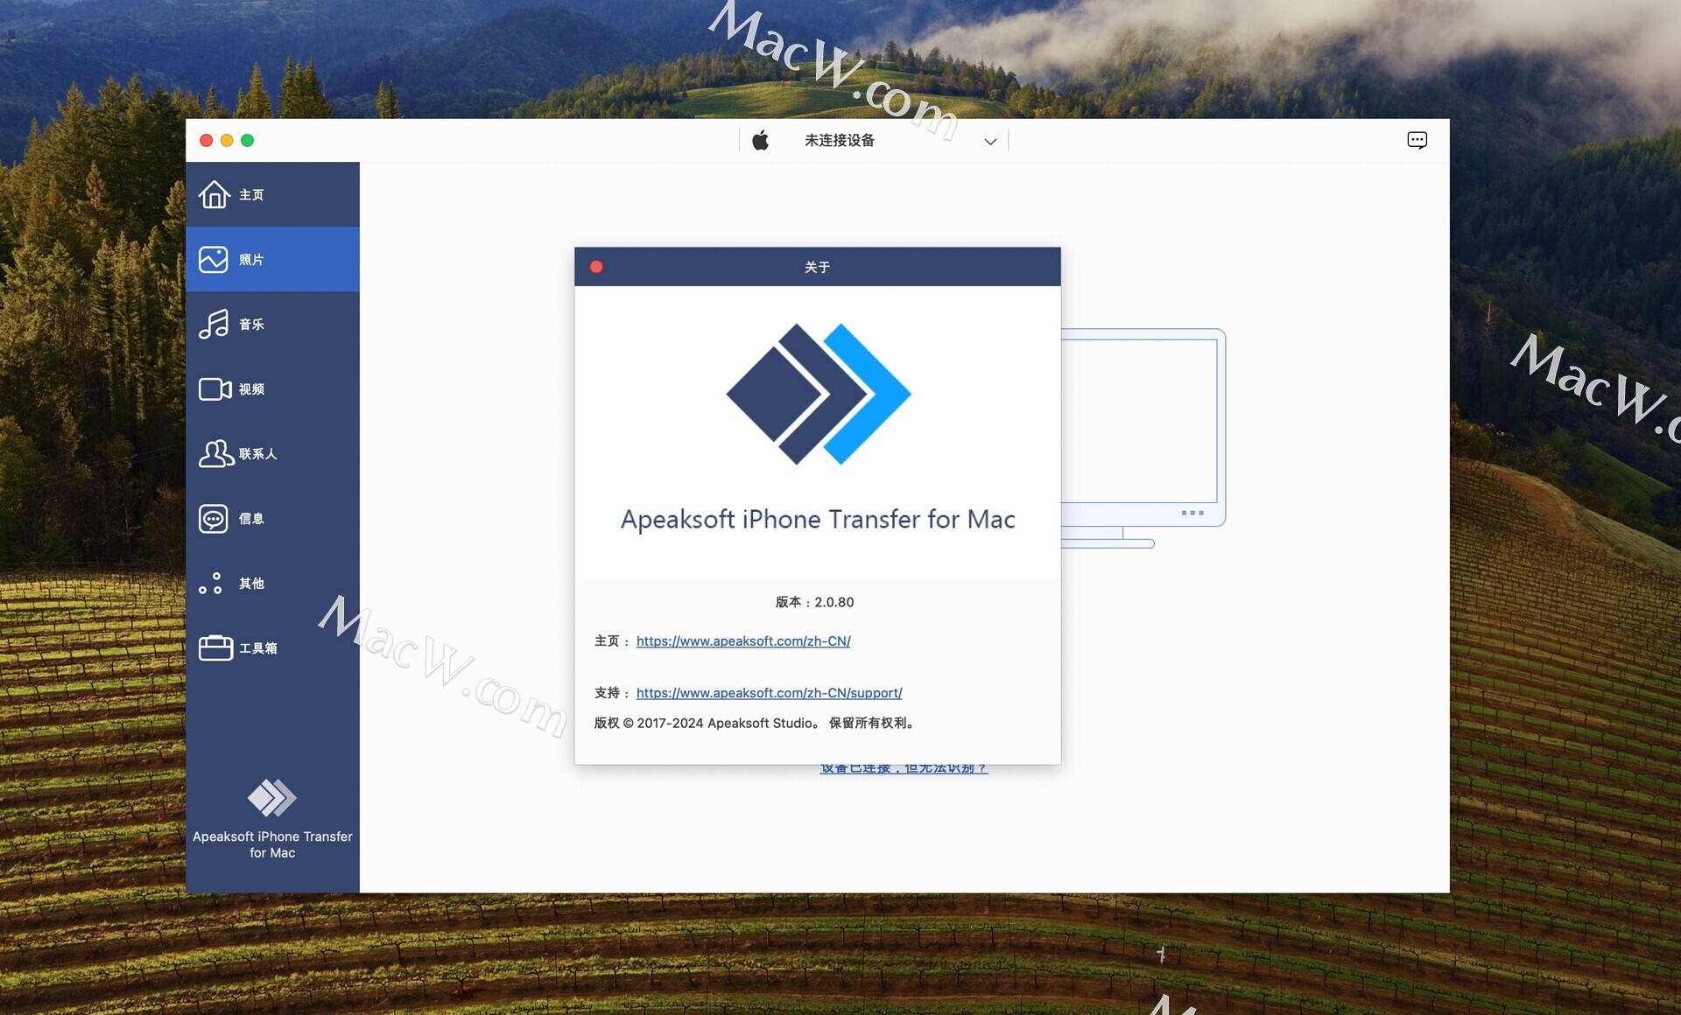Viewport: 1681px width, 1015px height.
Task: Open the Music note icon
Action: (214, 324)
